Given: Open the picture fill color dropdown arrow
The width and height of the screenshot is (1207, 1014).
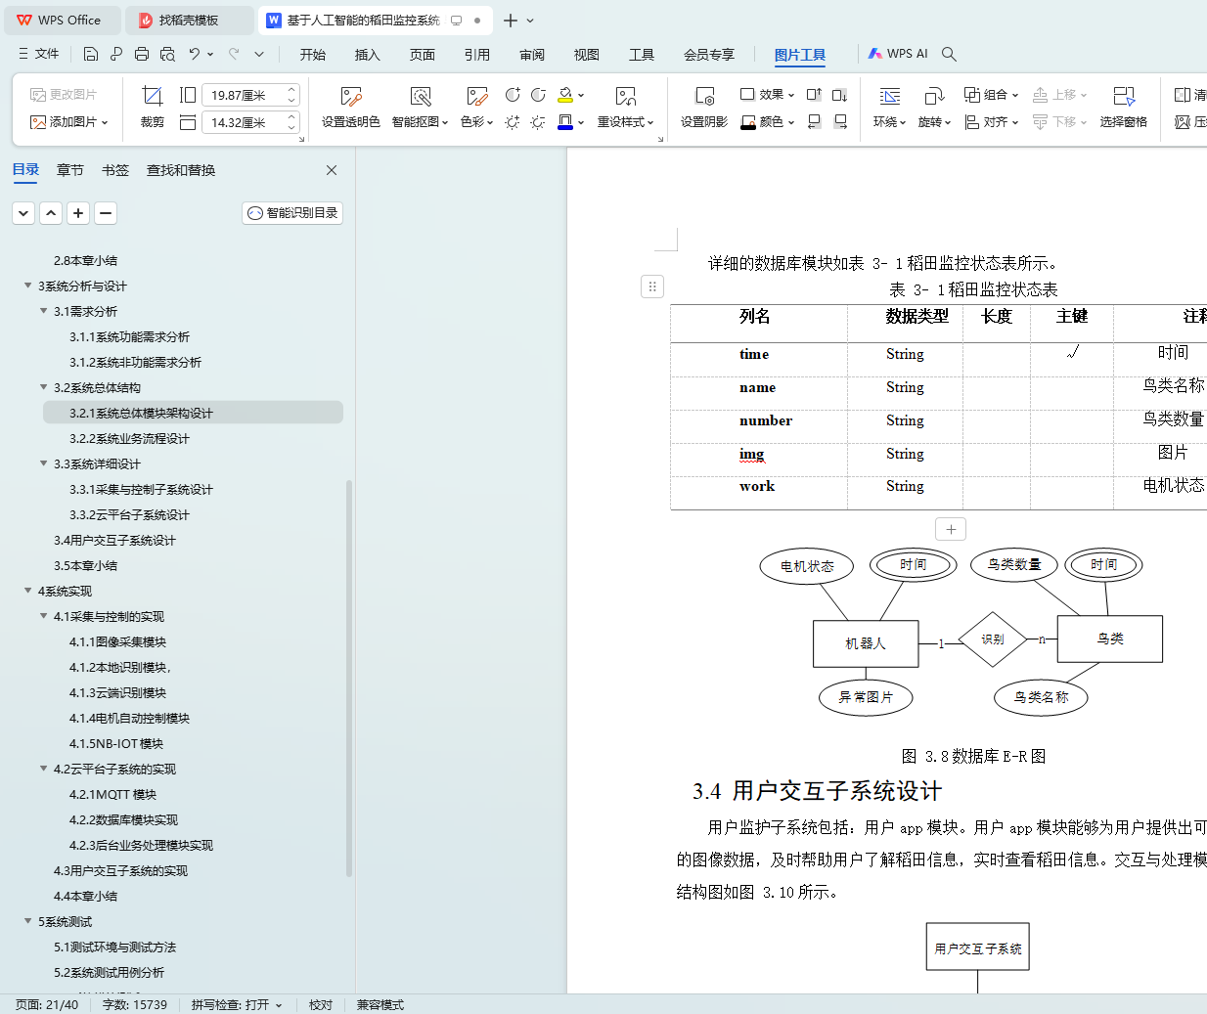Looking at the screenshot, I should [x=581, y=95].
